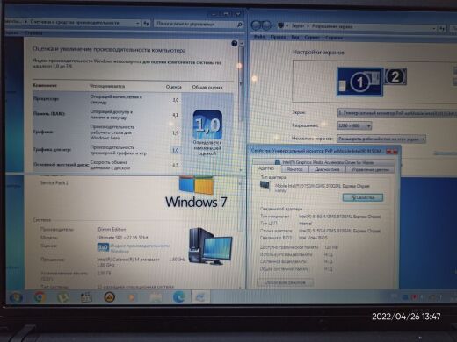Open Intel Graphics Media Accelerator Driver tab
This screenshot has height=342, width=457.
coord(323,162)
